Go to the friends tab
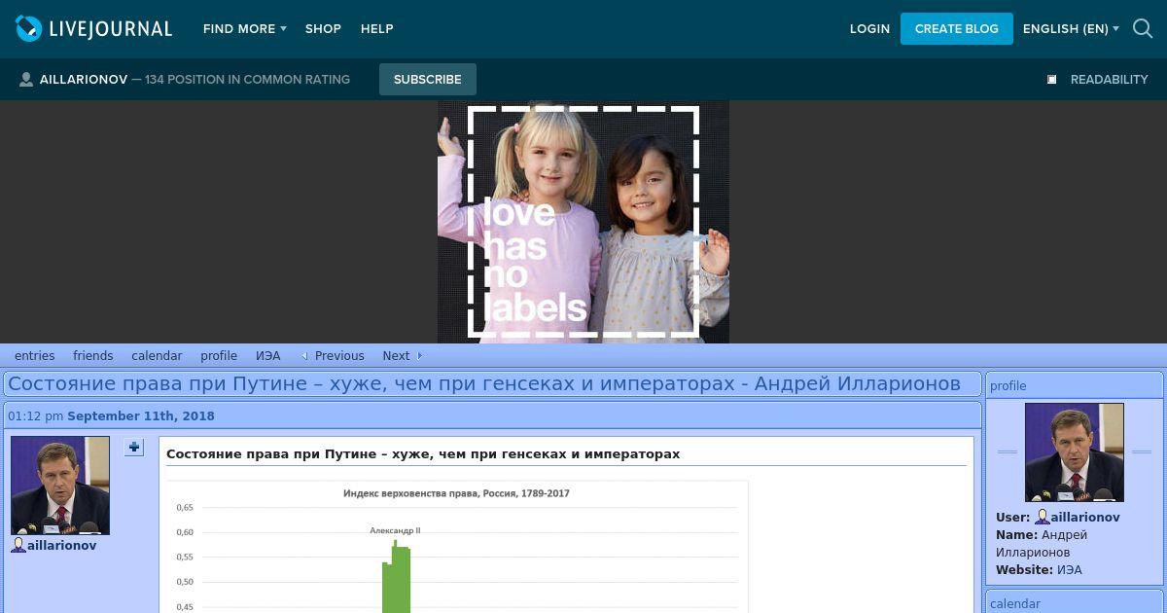The image size is (1167, 613). 93,356
